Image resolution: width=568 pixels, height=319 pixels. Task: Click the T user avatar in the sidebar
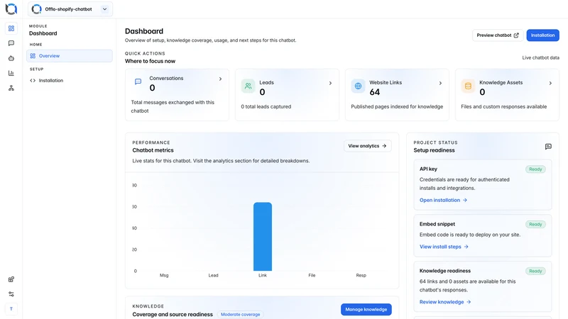[11, 309]
